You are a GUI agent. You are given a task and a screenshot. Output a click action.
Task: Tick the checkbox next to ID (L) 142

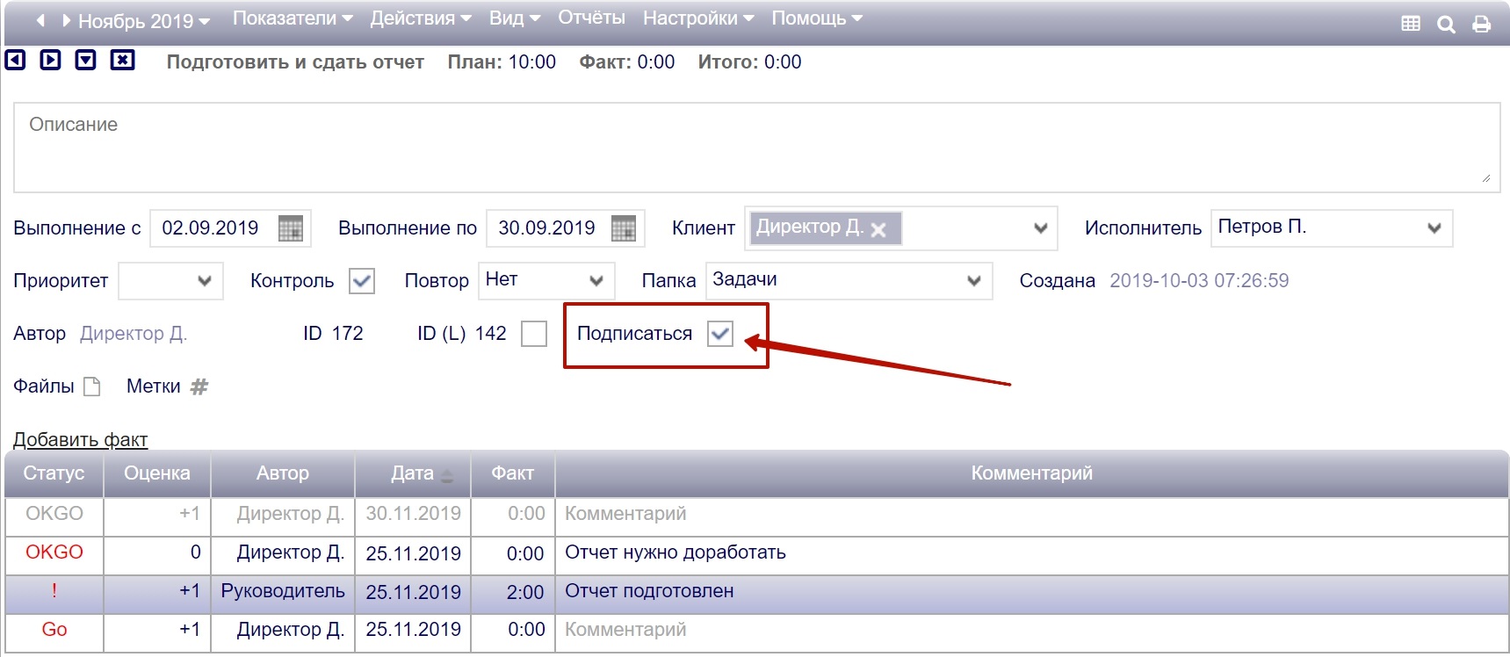[533, 334]
